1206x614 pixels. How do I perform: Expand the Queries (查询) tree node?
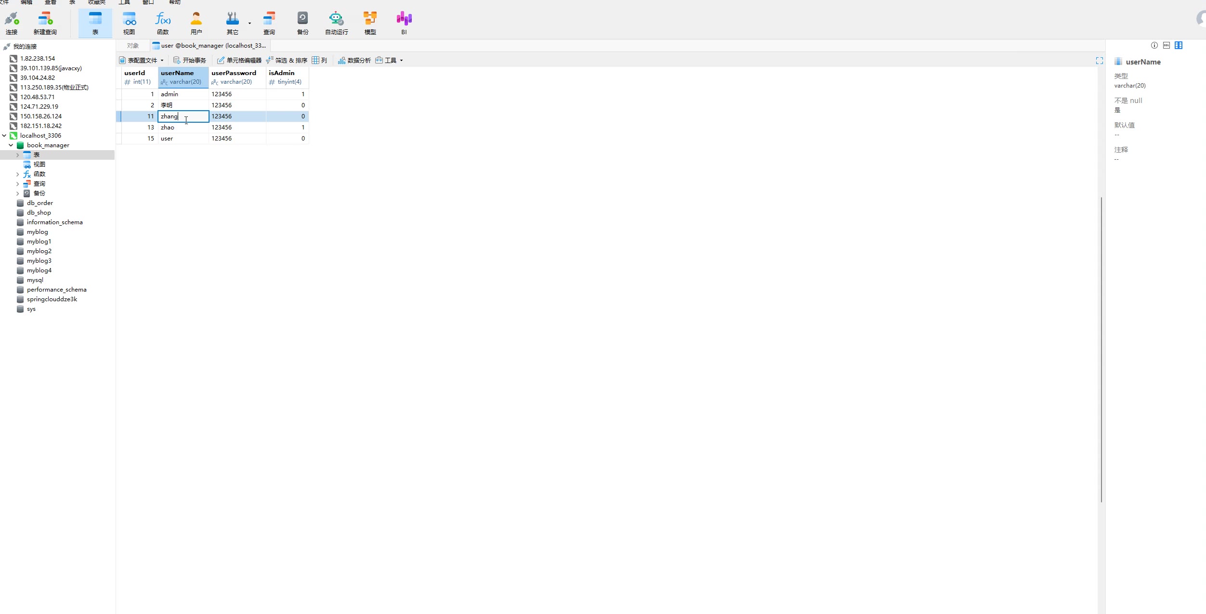tap(18, 184)
